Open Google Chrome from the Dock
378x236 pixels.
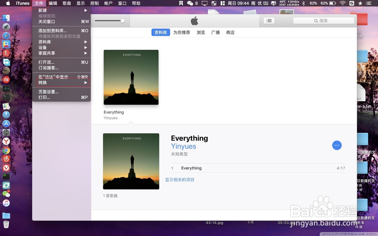pos(6,150)
